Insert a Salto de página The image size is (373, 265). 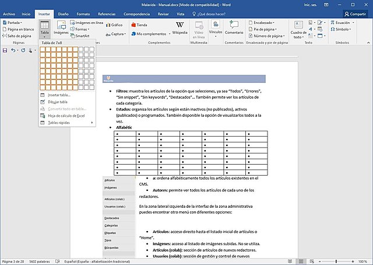(17, 36)
